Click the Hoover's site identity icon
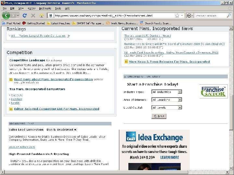Viewport: 234px width, 175px height. pyautogui.click(x=51, y=16)
